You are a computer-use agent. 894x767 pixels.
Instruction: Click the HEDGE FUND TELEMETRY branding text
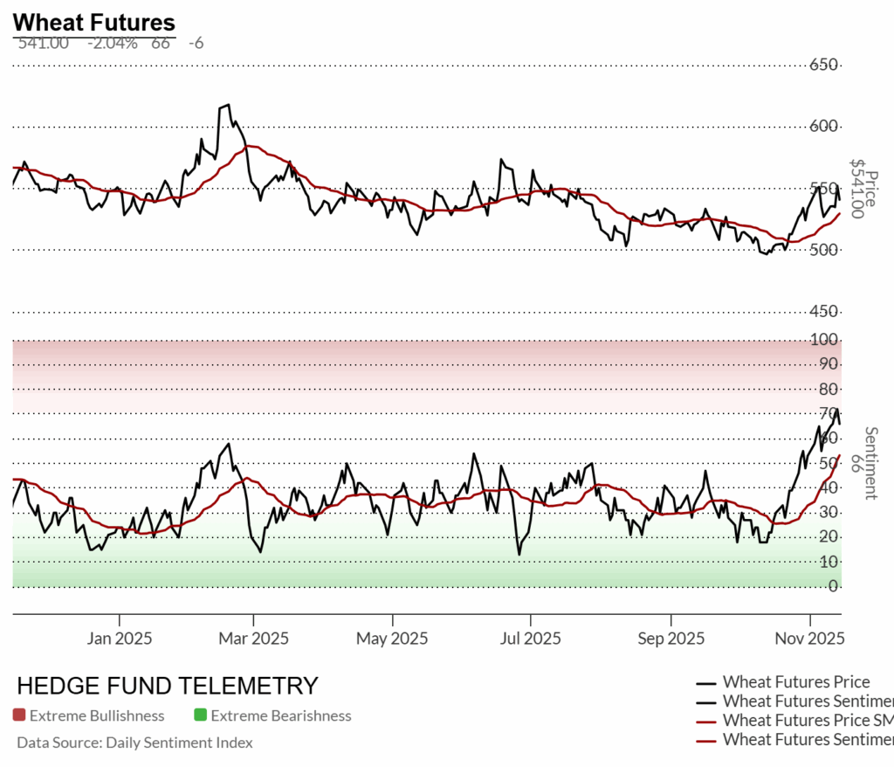pos(168,686)
